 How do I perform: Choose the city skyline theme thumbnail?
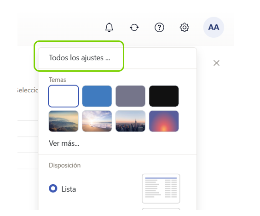pyautogui.click(x=130, y=121)
